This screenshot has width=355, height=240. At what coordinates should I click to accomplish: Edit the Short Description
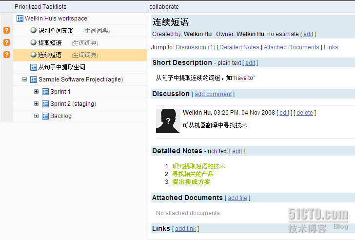point(250,63)
